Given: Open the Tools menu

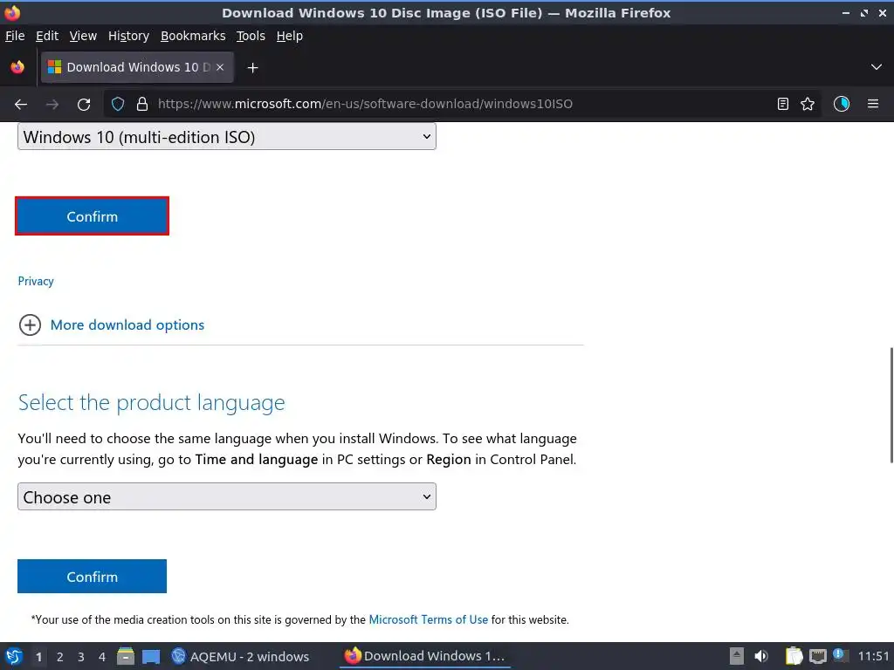Looking at the screenshot, I should [251, 36].
